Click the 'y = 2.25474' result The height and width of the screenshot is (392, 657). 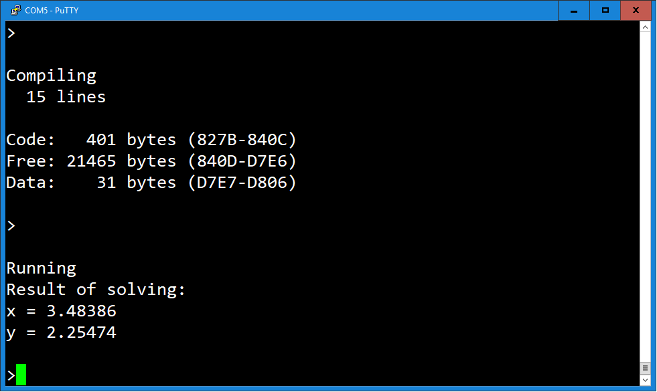click(61, 333)
